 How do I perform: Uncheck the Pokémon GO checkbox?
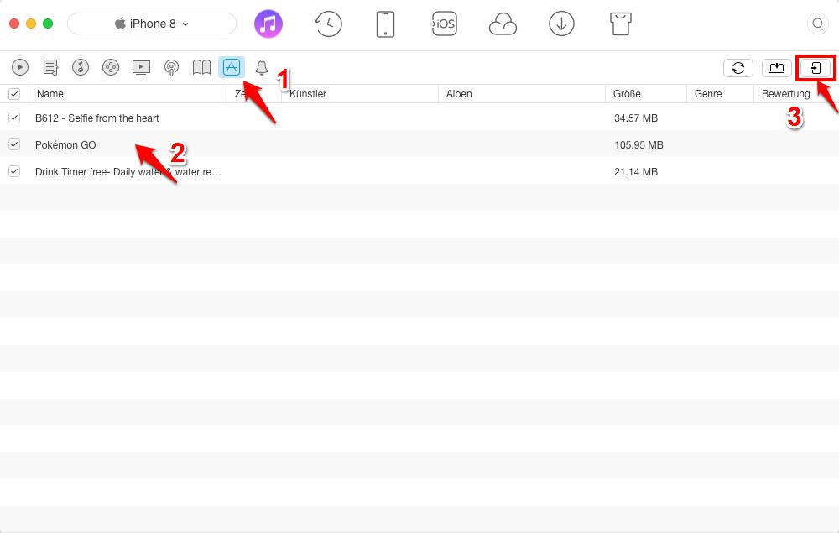14,144
